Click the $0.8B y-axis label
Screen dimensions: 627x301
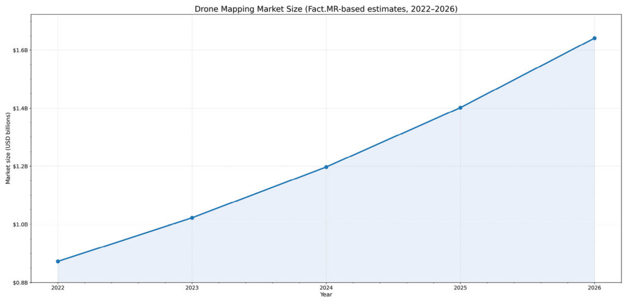pyautogui.click(x=20, y=282)
